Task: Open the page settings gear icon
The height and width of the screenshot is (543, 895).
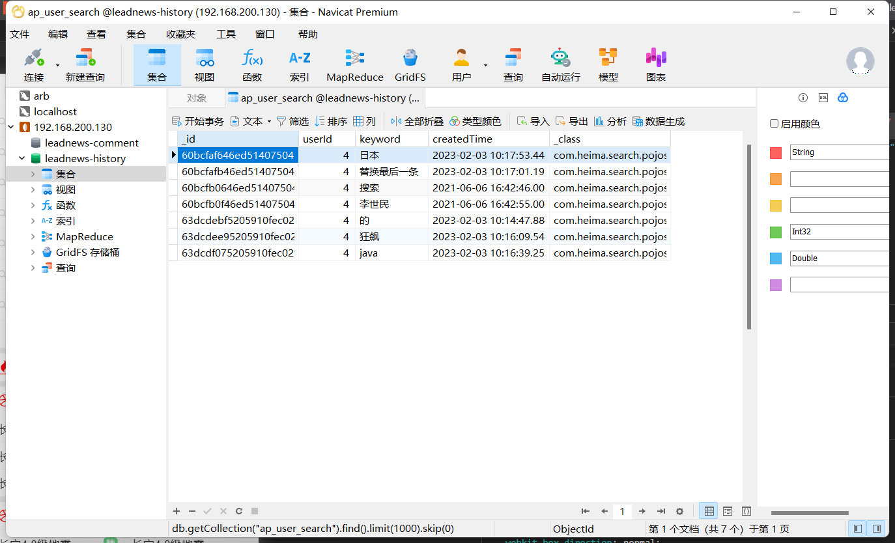Action: point(680,512)
